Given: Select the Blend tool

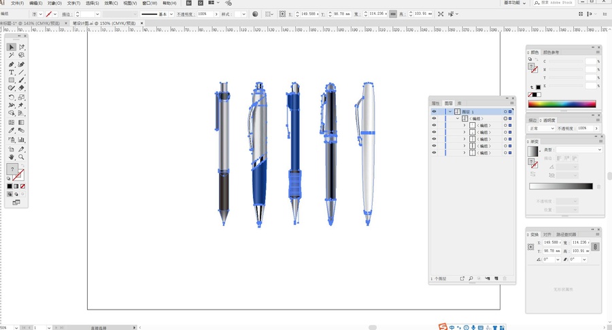Looking at the screenshot, I should pyautogui.click(x=22, y=130).
